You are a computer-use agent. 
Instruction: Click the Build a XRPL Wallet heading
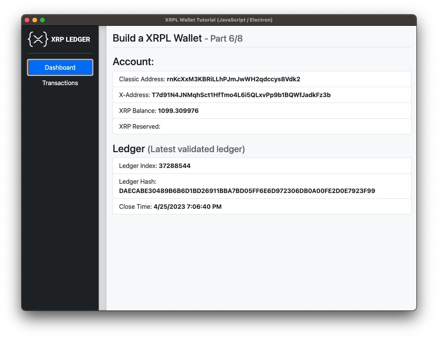157,38
